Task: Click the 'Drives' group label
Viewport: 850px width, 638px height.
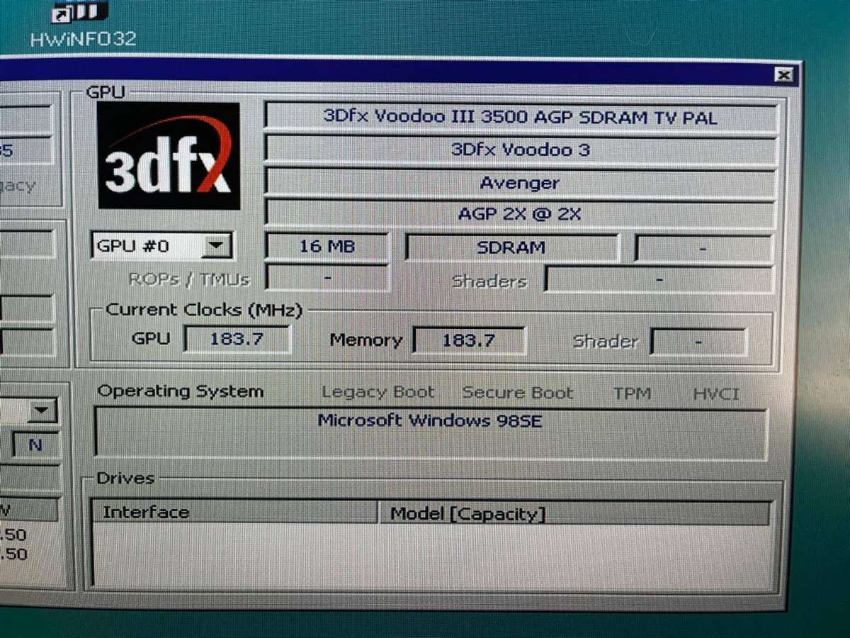Action: click(125, 478)
